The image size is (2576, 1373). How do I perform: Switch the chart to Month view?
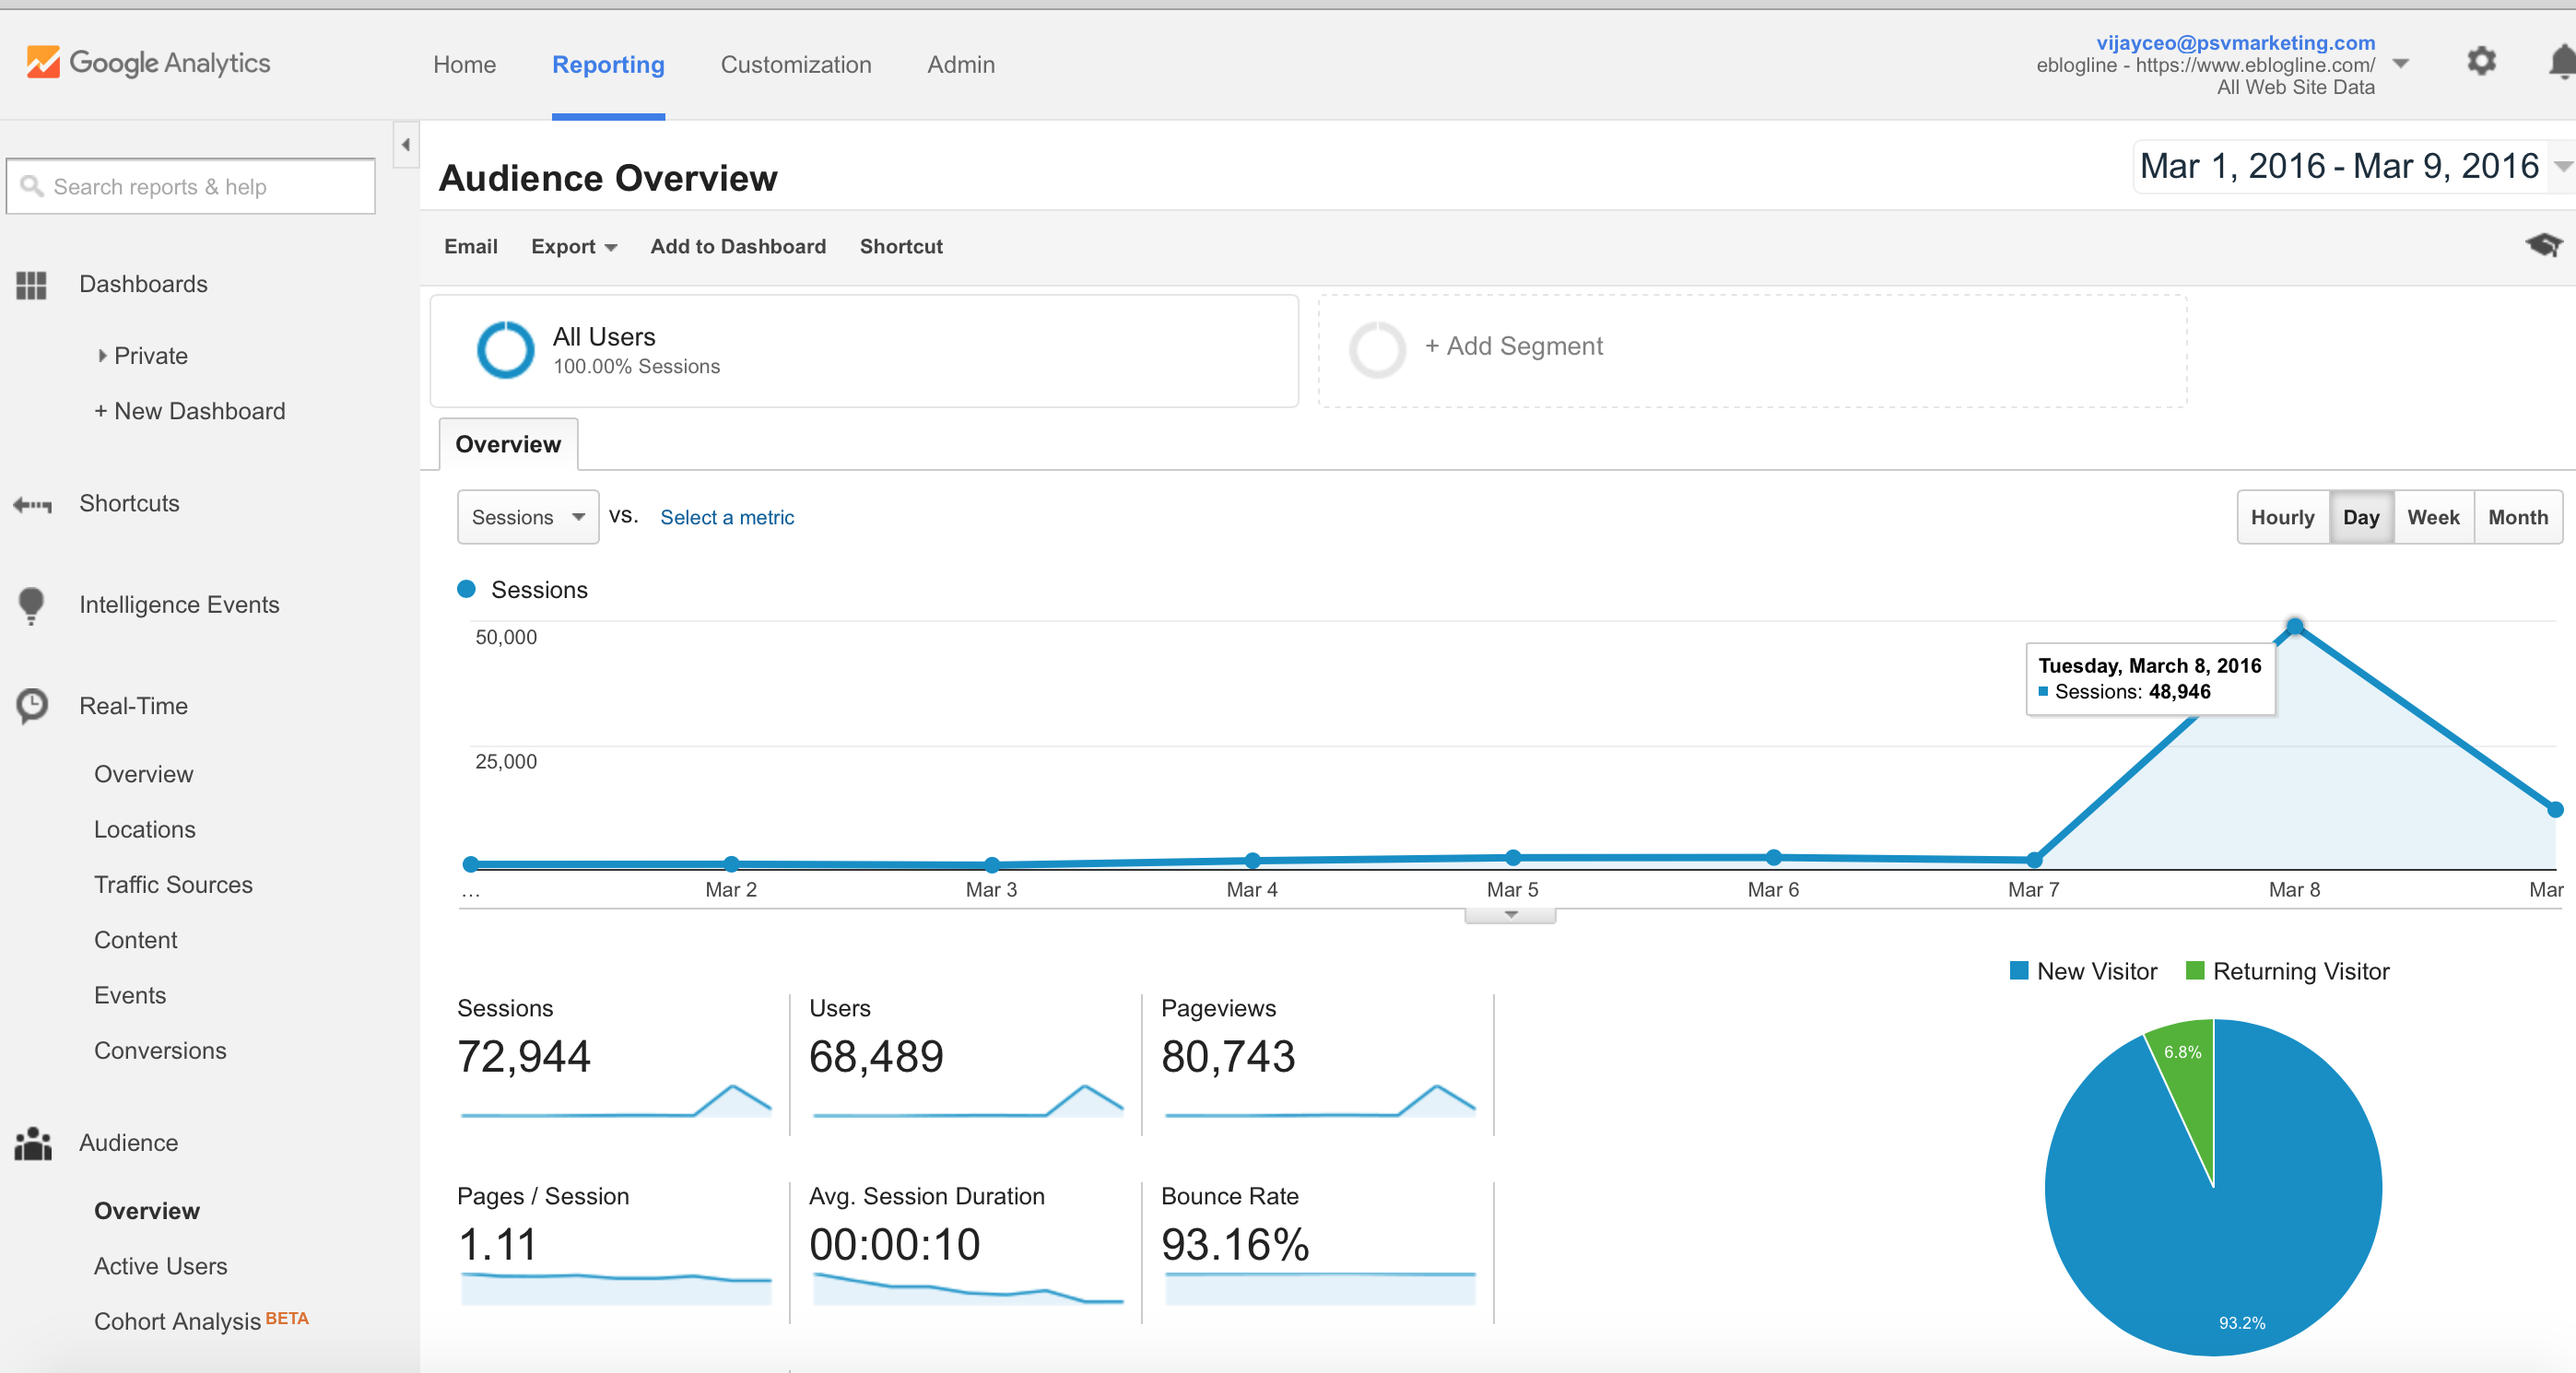click(x=2518, y=517)
